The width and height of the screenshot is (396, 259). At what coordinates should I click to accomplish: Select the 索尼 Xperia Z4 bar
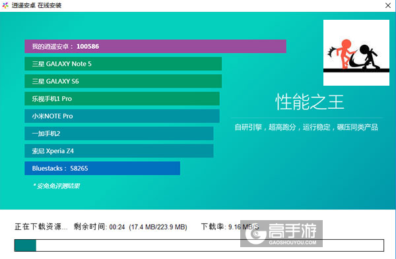click(x=119, y=151)
